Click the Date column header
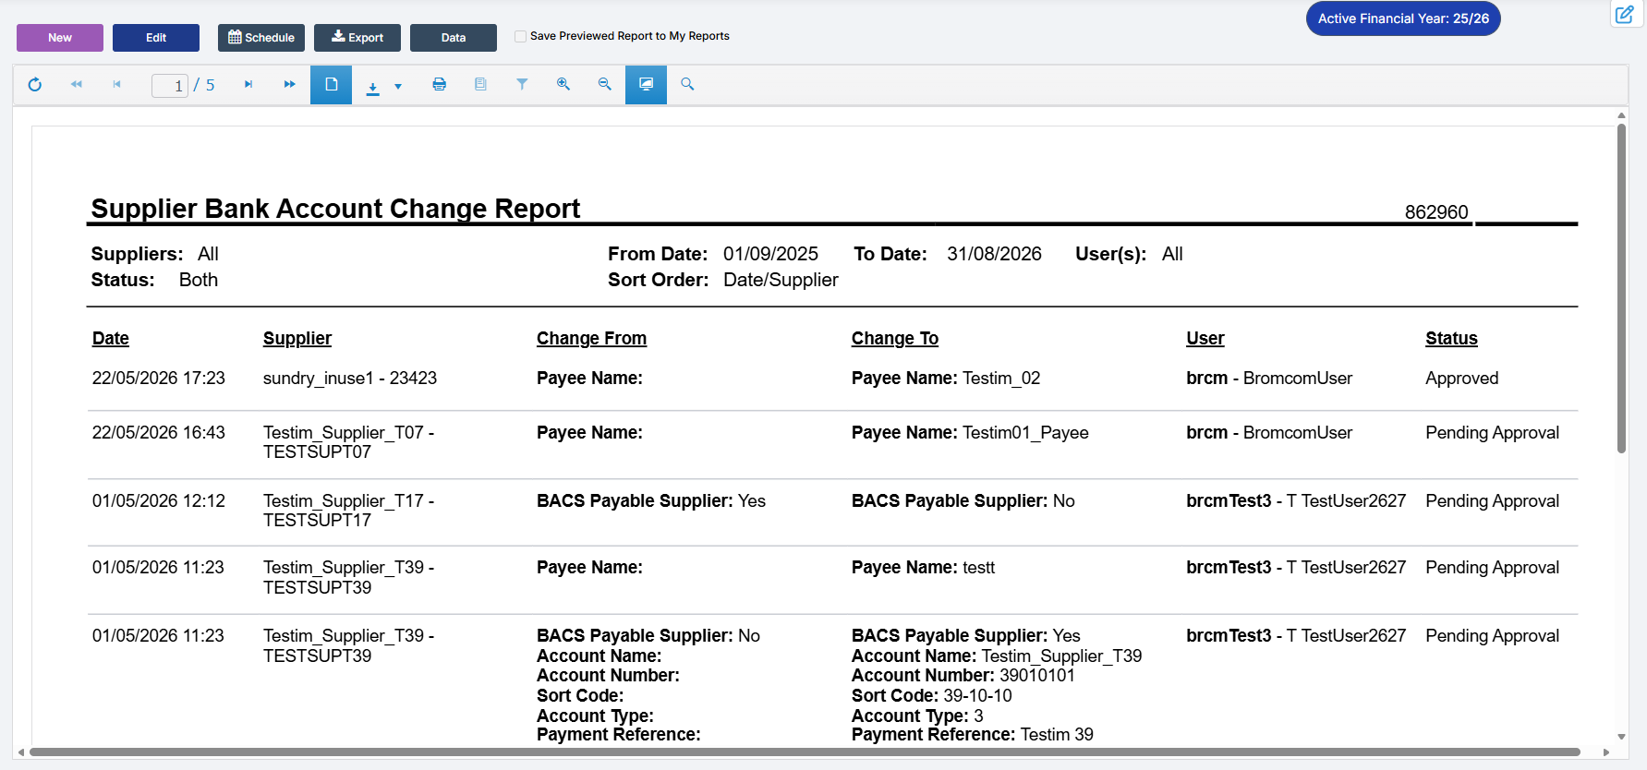The height and width of the screenshot is (770, 1647). (x=111, y=339)
